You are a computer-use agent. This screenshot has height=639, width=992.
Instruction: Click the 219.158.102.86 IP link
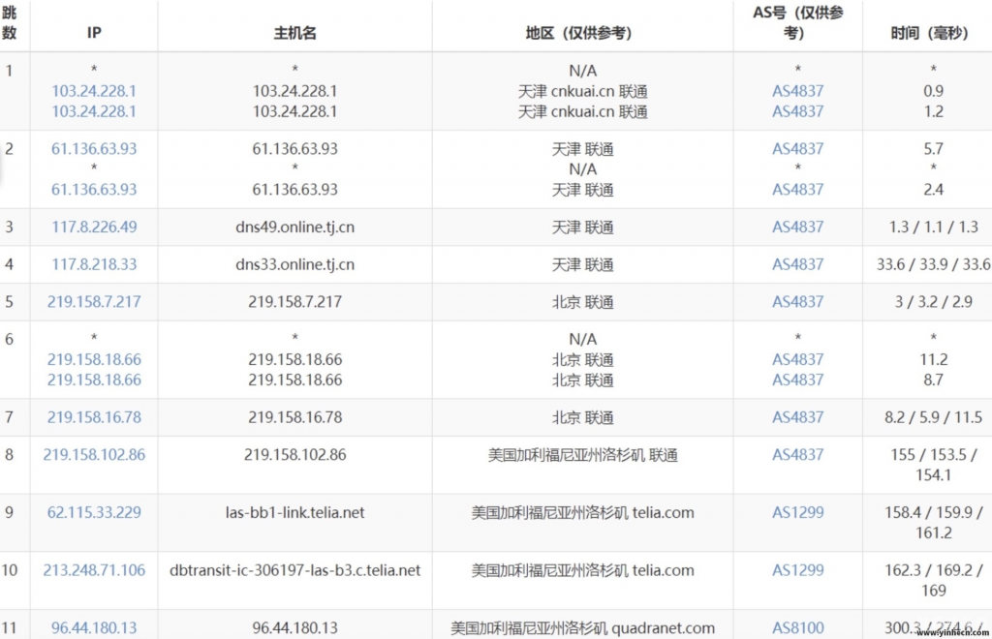93,454
